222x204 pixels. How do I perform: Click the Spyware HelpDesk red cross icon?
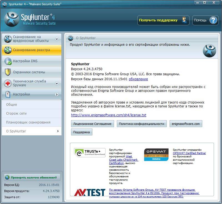tap(8, 83)
